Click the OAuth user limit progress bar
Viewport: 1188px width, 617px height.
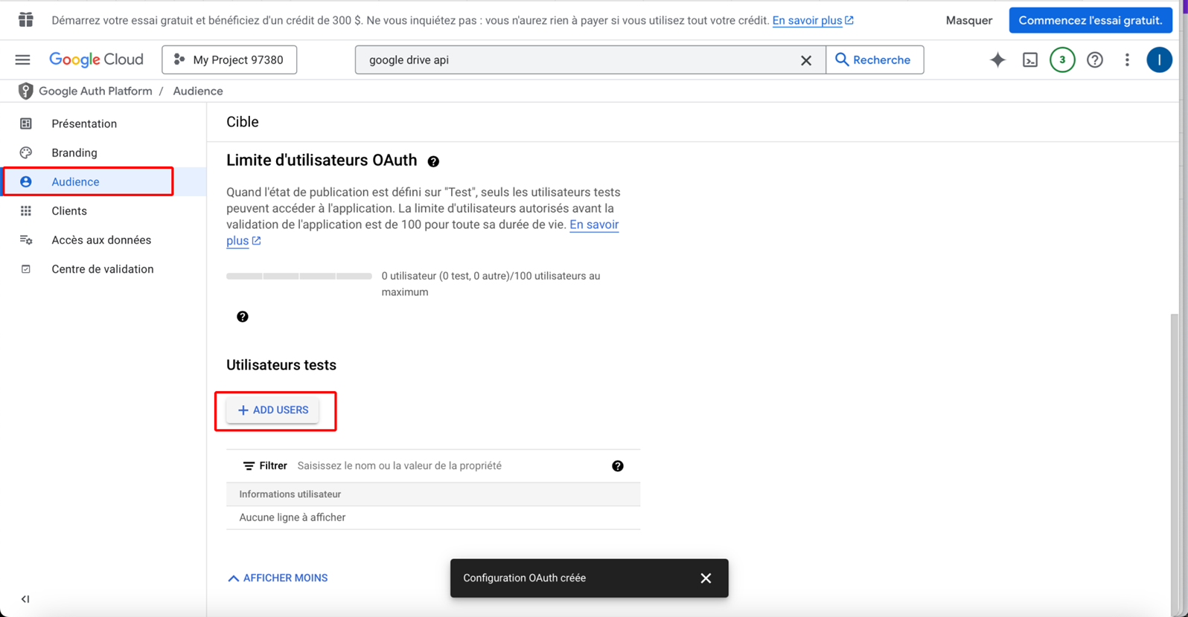298,276
